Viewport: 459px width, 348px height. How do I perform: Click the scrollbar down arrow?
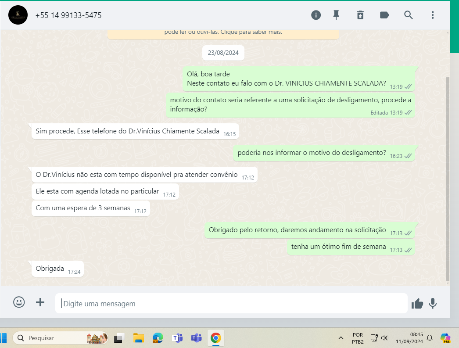448,283
